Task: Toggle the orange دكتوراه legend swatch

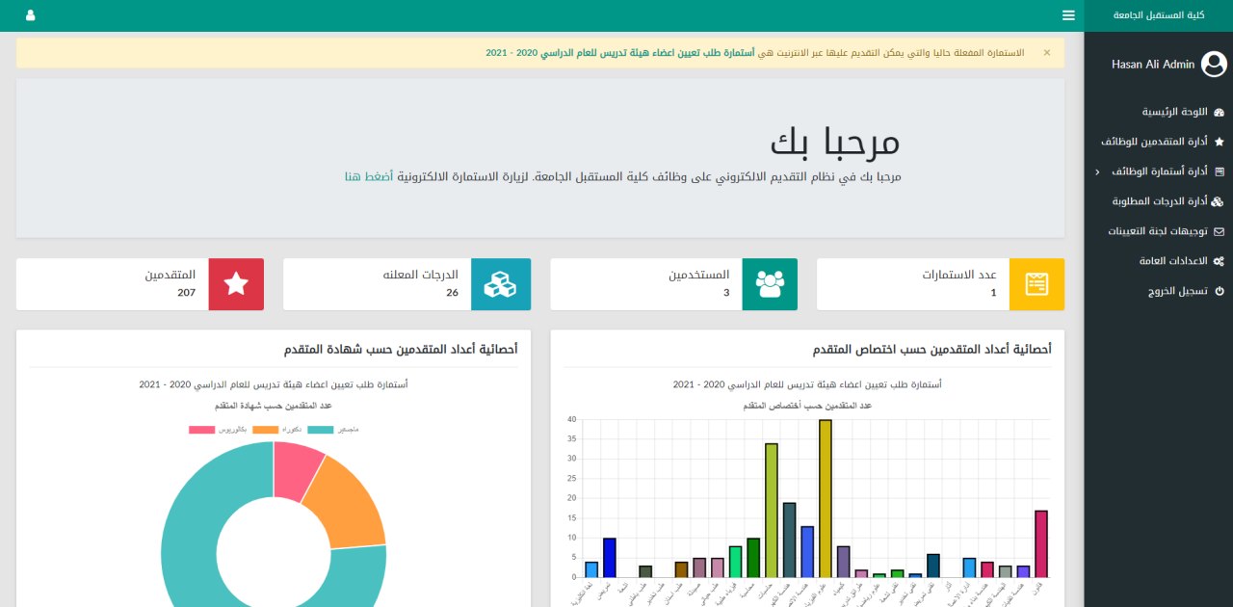Action: point(265,429)
